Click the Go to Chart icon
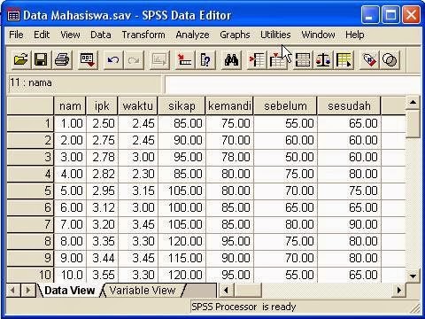The width and height of the screenshot is (425, 319). point(159,60)
